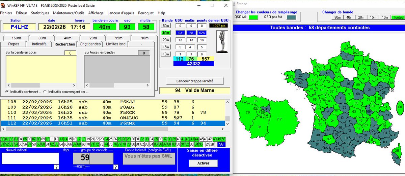Click the green 'QSO fait' color swatch
The height and width of the screenshot is (176, 405).
253,17
